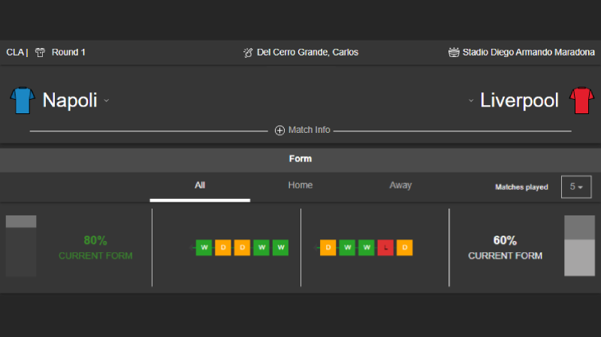The height and width of the screenshot is (337, 601).
Task: Click the CLA competition label
Action: click(x=15, y=53)
